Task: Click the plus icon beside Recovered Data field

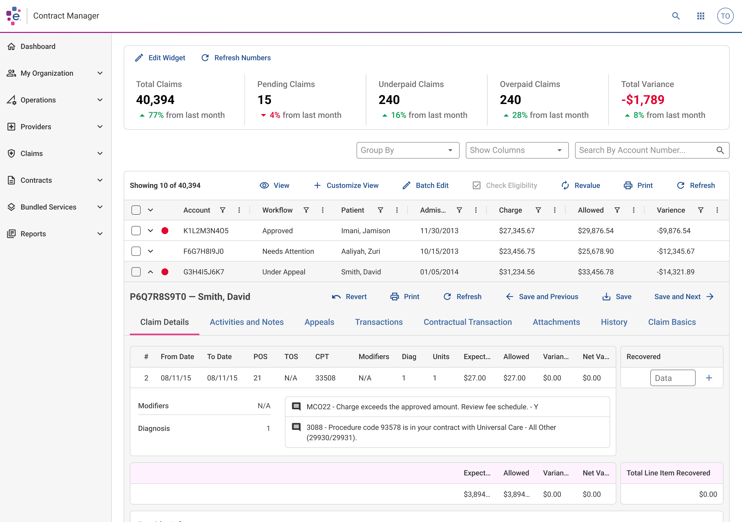Action: click(x=709, y=378)
